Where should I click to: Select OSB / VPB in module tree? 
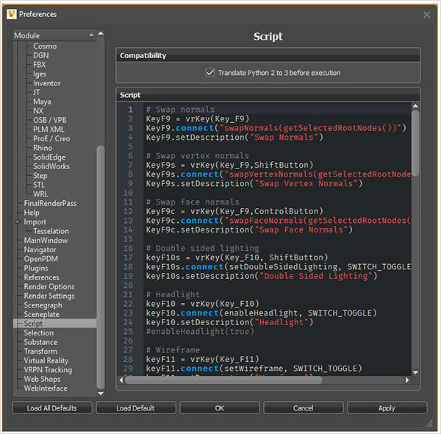click(50, 120)
